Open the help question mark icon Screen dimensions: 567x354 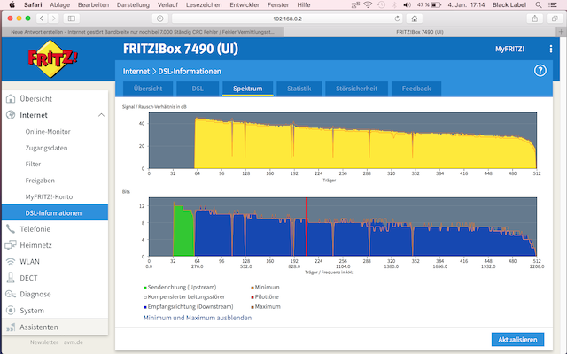click(x=540, y=71)
